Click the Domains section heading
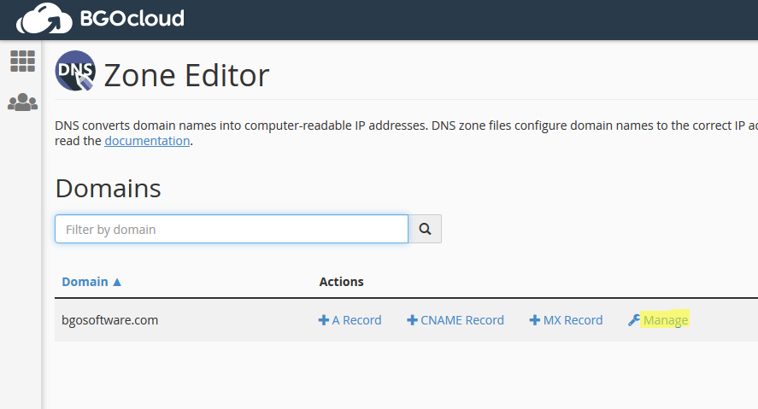758x409 pixels. click(x=108, y=189)
